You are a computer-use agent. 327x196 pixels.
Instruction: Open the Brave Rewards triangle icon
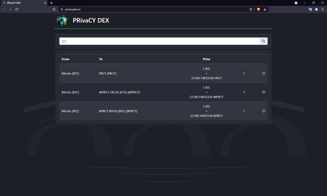point(265,9)
